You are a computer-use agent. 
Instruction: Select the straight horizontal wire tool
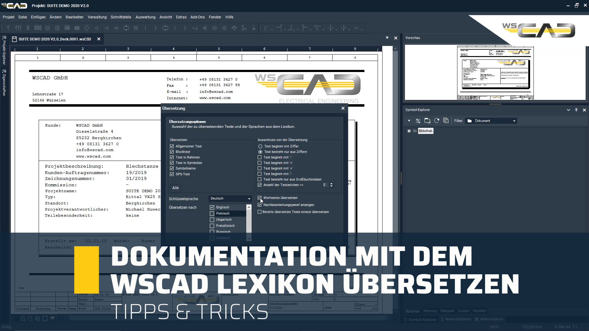(357, 28)
